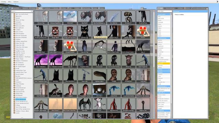Select the first Long Horse icon

pos(114,90)
